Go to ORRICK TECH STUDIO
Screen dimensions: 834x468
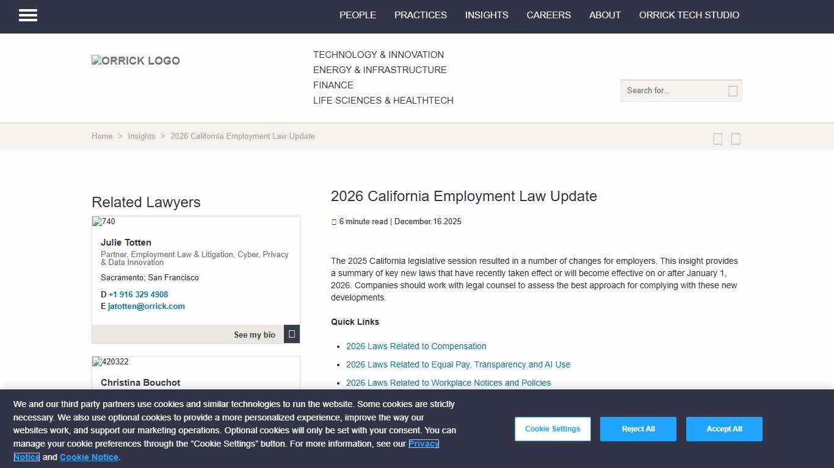[x=689, y=15]
